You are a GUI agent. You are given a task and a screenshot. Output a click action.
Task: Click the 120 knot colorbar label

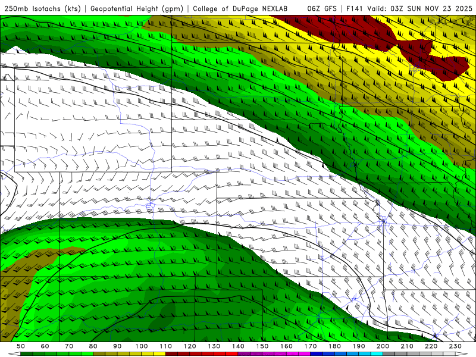[x=190, y=346]
